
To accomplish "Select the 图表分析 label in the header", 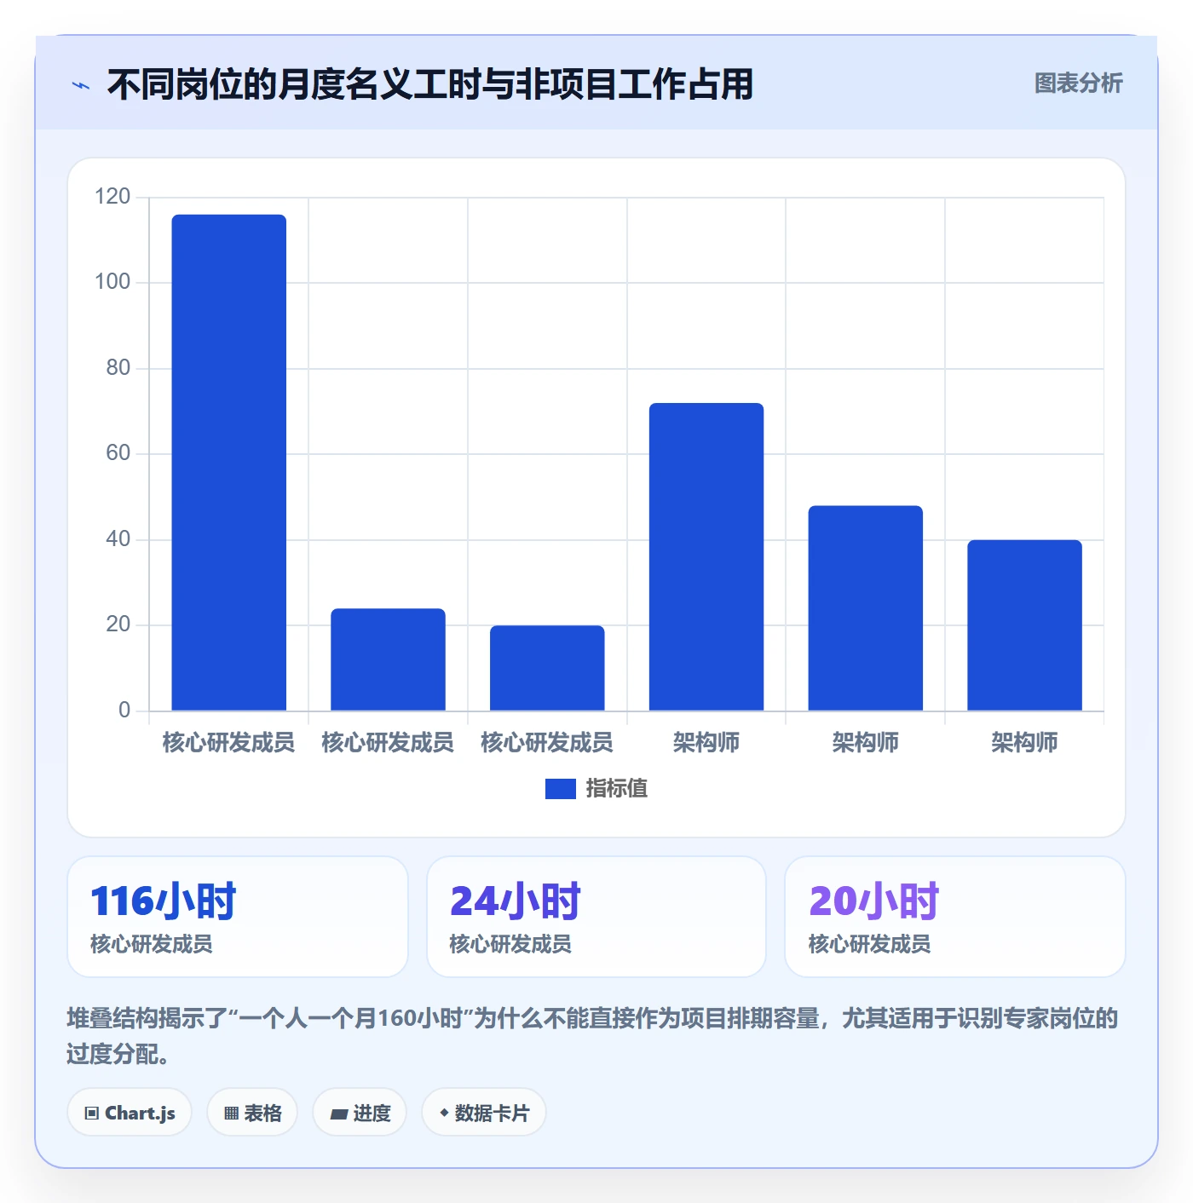I will pos(1079,83).
